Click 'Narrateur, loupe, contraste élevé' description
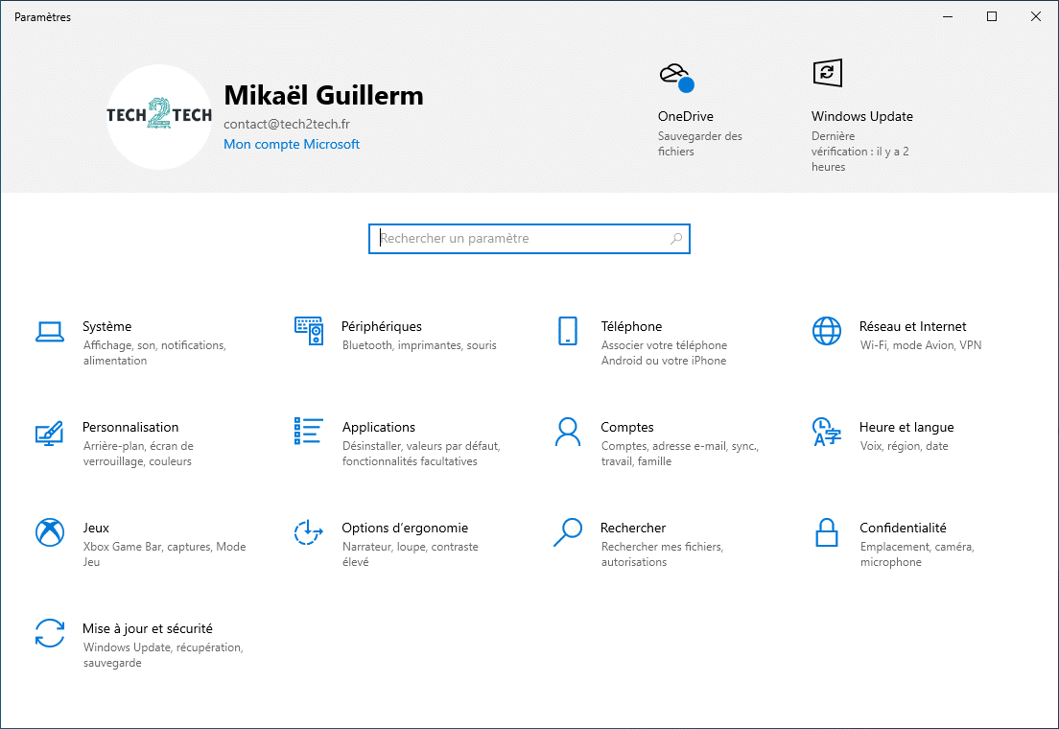1059x729 pixels. point(410,554)
